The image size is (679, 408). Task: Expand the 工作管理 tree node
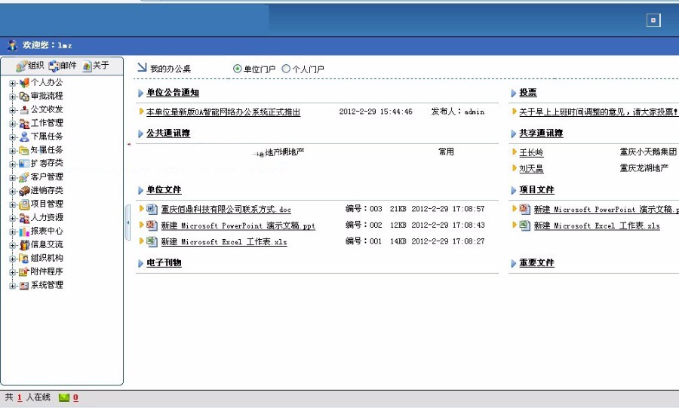tap(13, 124)
